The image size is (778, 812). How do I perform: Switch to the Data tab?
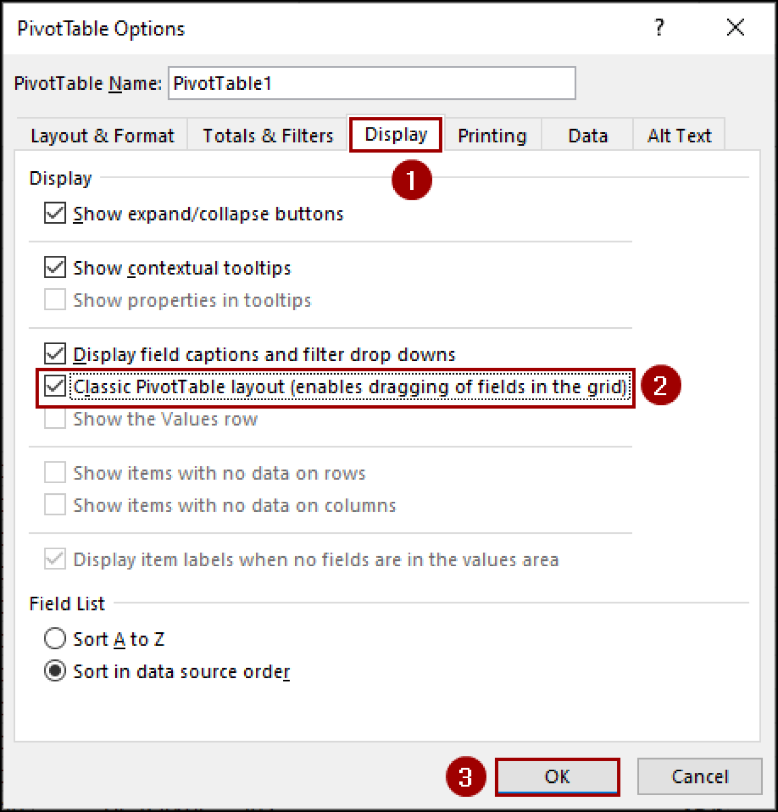pyautogui.click(x=587, y=135)
